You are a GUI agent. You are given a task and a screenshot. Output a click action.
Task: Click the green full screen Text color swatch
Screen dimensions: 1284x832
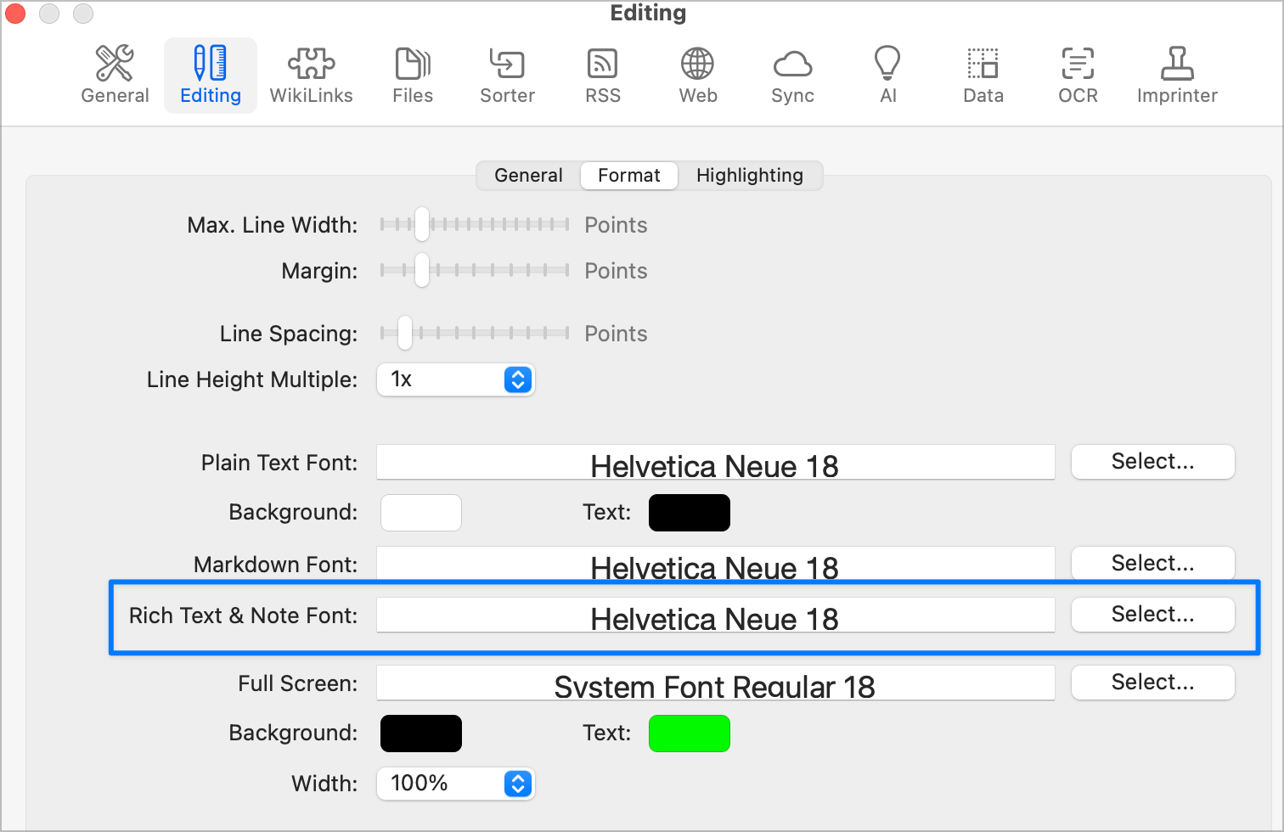(689, 734)
